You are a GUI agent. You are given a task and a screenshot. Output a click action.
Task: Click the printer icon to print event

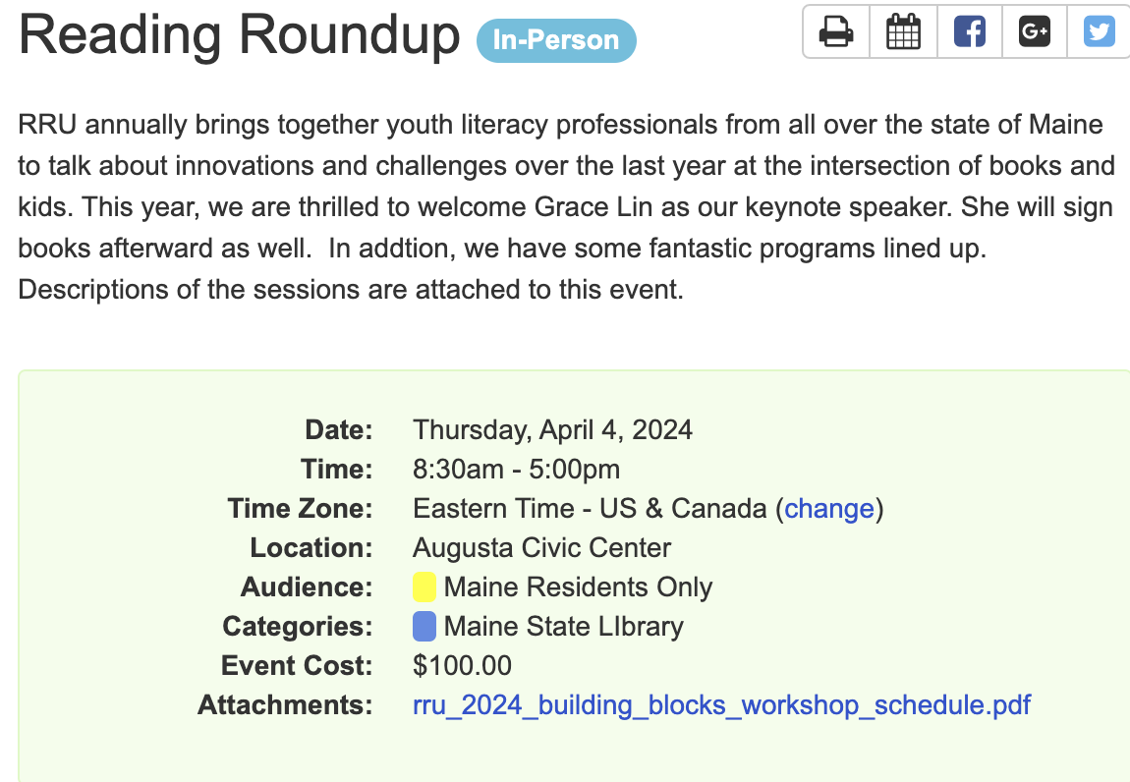[836, 32]
